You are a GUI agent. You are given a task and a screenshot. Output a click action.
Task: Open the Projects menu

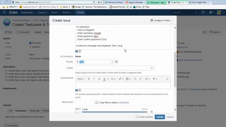(43, 13)
